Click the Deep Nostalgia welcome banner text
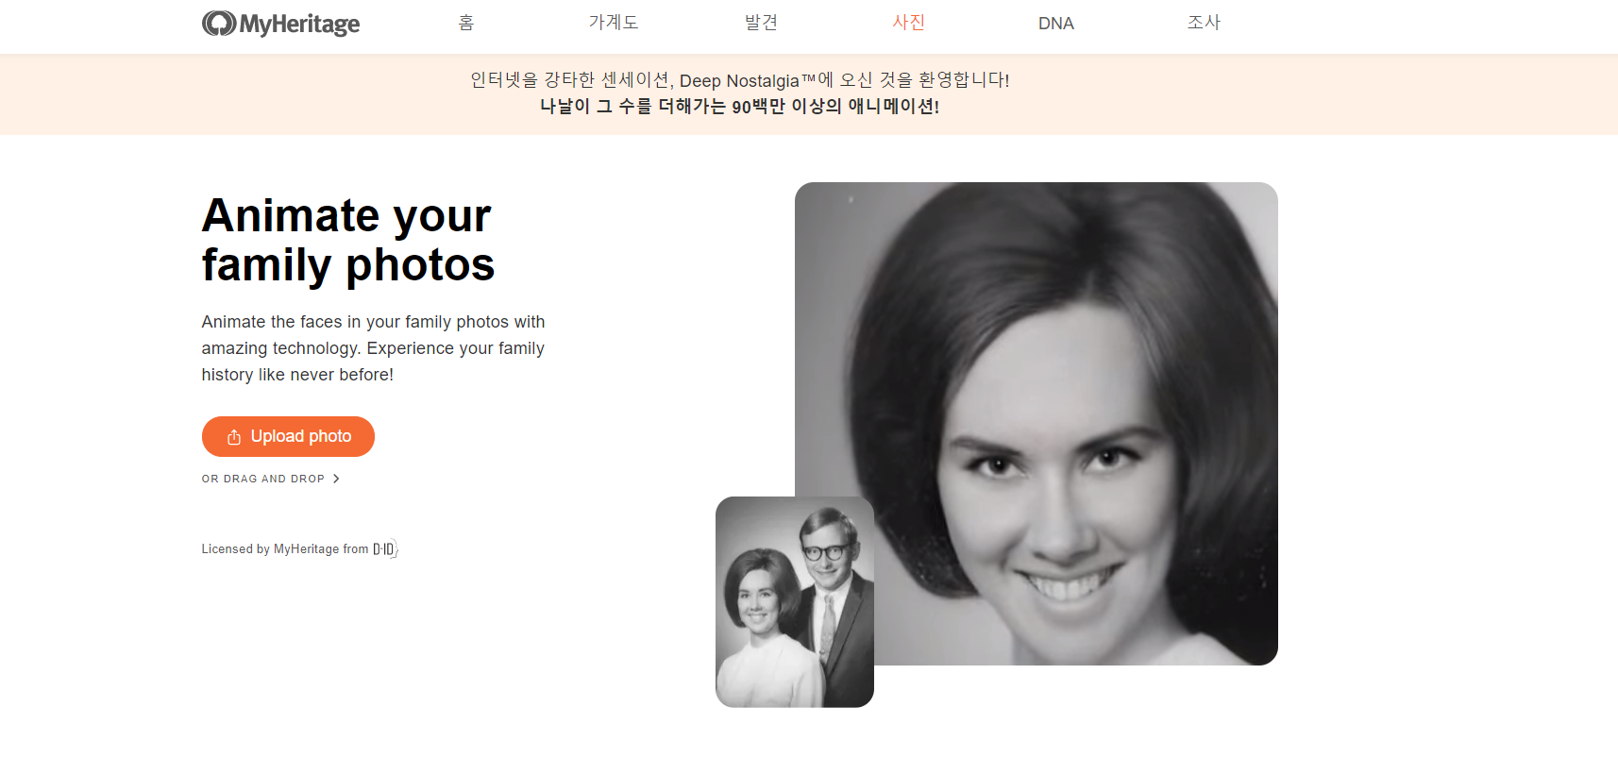1618x775 pixels. coord(740,80)
